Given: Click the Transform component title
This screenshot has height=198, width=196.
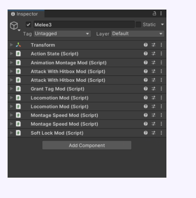Looking at the screenshot, I should coord(43,45).
